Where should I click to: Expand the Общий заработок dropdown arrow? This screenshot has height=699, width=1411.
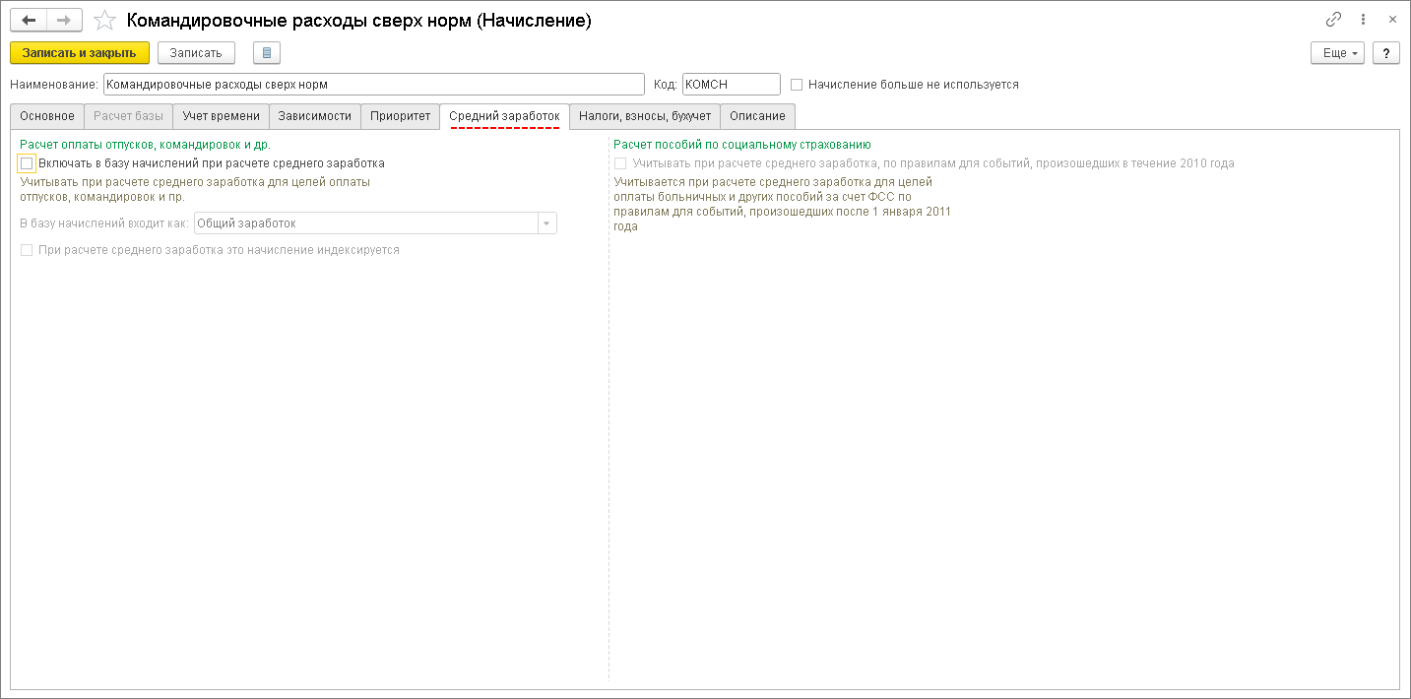[546, 223]
